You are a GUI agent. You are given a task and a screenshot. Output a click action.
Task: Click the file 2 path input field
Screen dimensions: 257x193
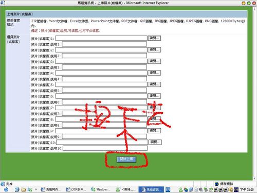click(x=101, y=50)
